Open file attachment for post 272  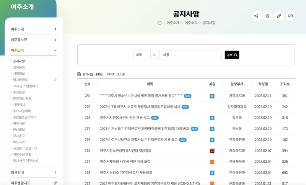click(x=212, y=183)
